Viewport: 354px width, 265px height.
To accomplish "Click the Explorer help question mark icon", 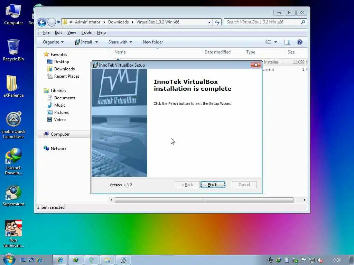I will 300,42.
